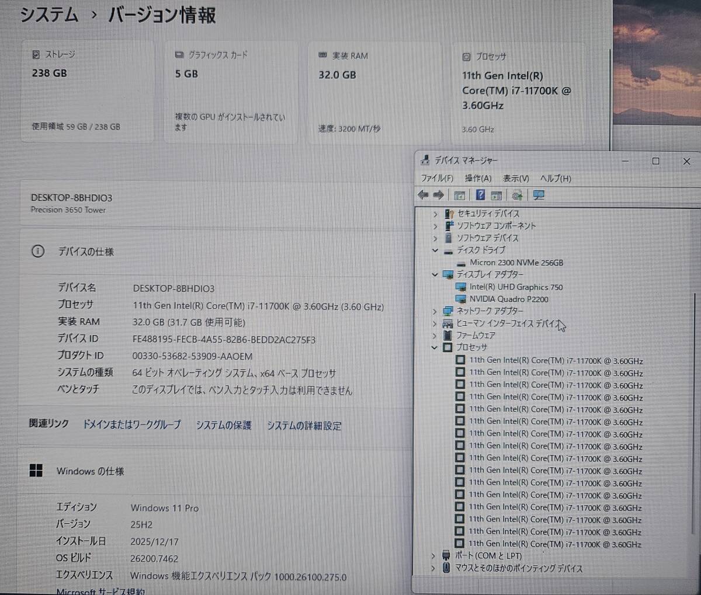Open the ヘルプ(H) menu
Screen dimensions: 701x595
pos(556,179)
